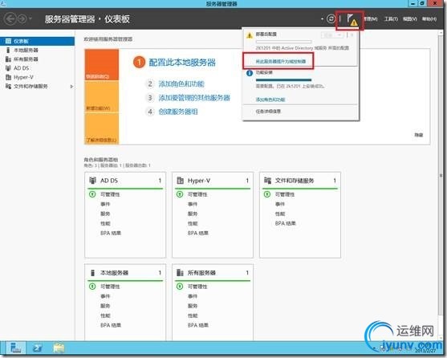Select the 快速启动(Q) orange tile
The width and height of the screenshot is (447, 358).
pyautogui.click(x=101, y=64)
